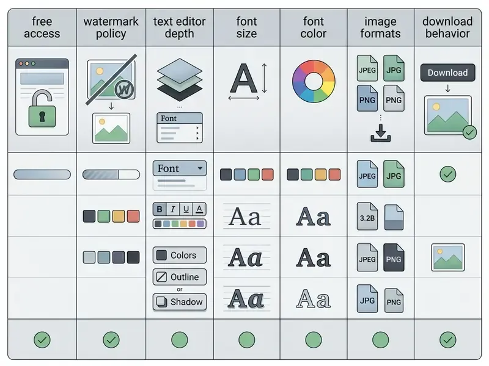Click the large letter A resize icon
This screenshot has height=366, width=489.
248,82
